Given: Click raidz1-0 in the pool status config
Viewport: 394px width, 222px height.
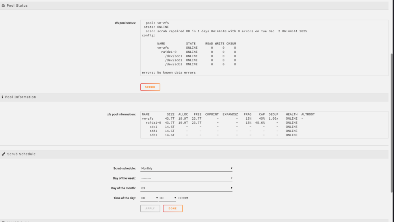Looking at the screenshot, I should tap(169, 52).
